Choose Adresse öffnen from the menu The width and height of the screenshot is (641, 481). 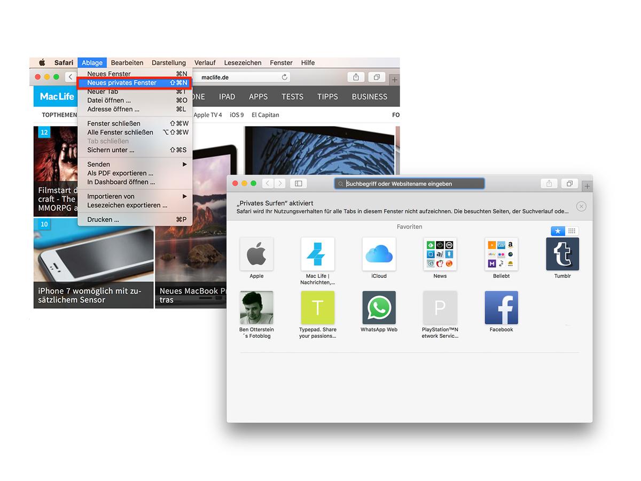135,109
